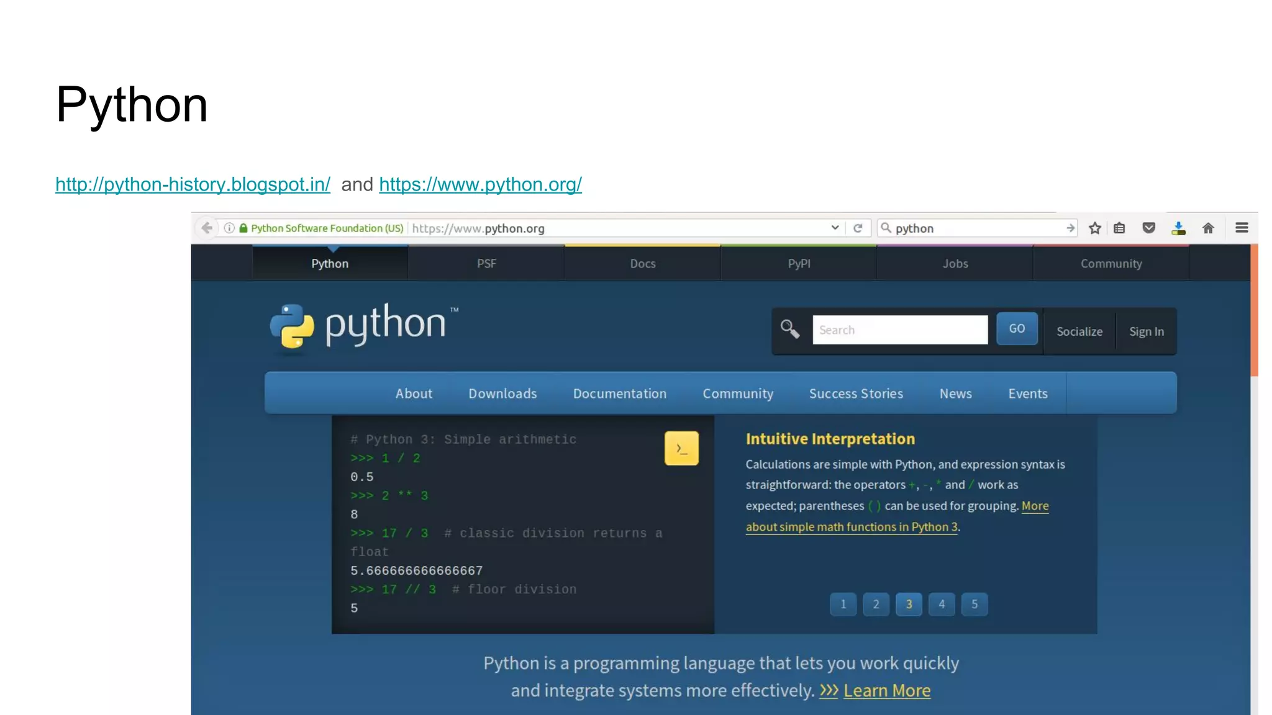The height and width of the screenshot is (715, 1272).
Task: Click the 'Python' slide title
Action: click(132, 105)
